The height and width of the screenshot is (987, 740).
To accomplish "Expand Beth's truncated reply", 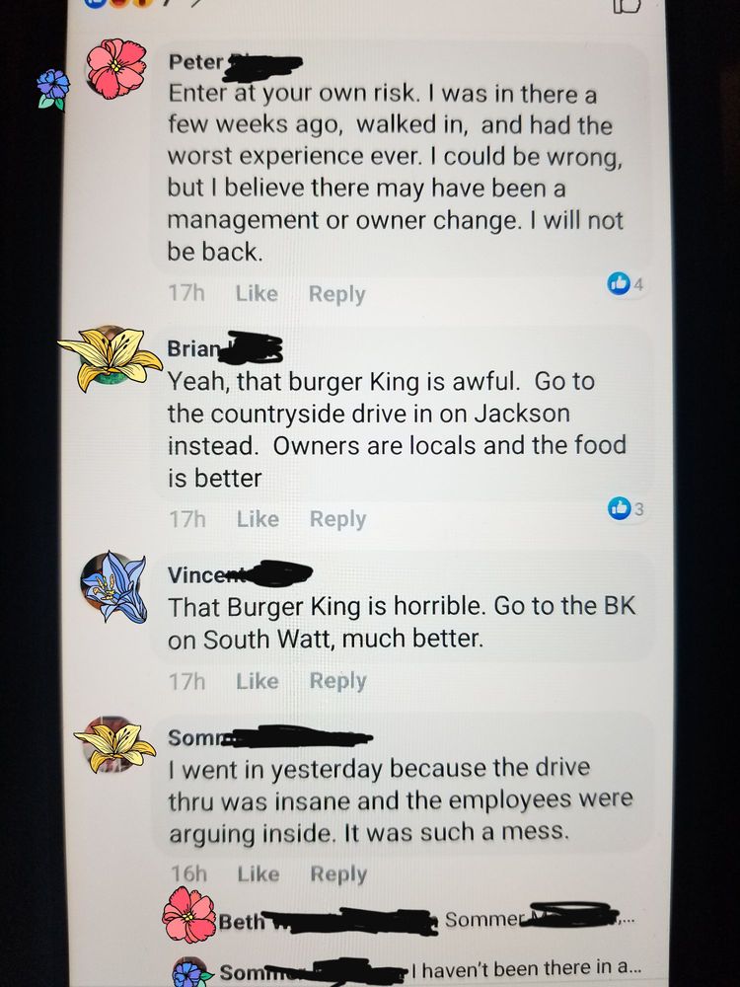I will pos(426,921).
